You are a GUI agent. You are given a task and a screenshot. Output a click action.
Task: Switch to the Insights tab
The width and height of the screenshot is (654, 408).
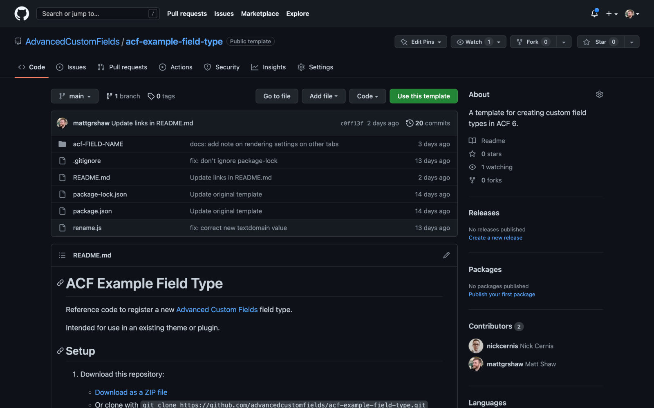coord(268,67)
